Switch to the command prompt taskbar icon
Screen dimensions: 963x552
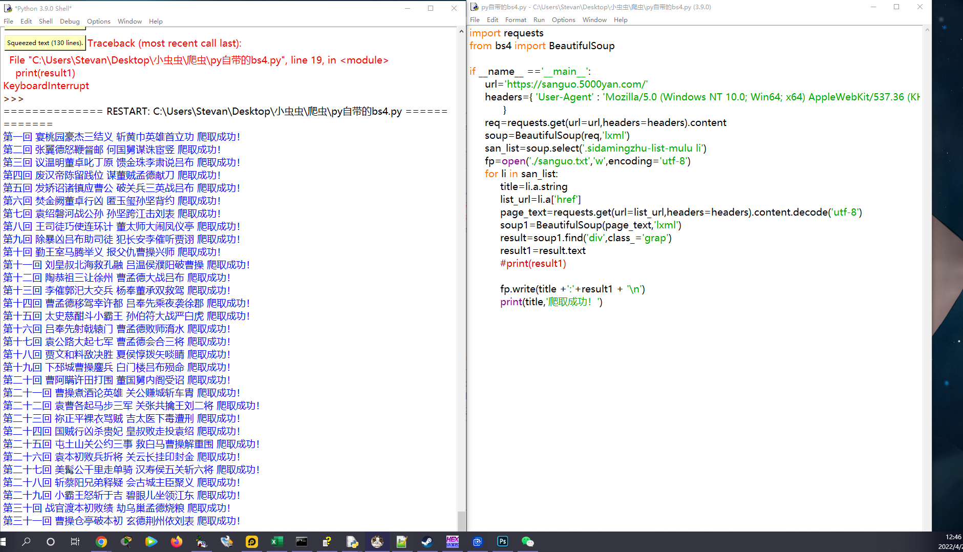pos(302,541)
